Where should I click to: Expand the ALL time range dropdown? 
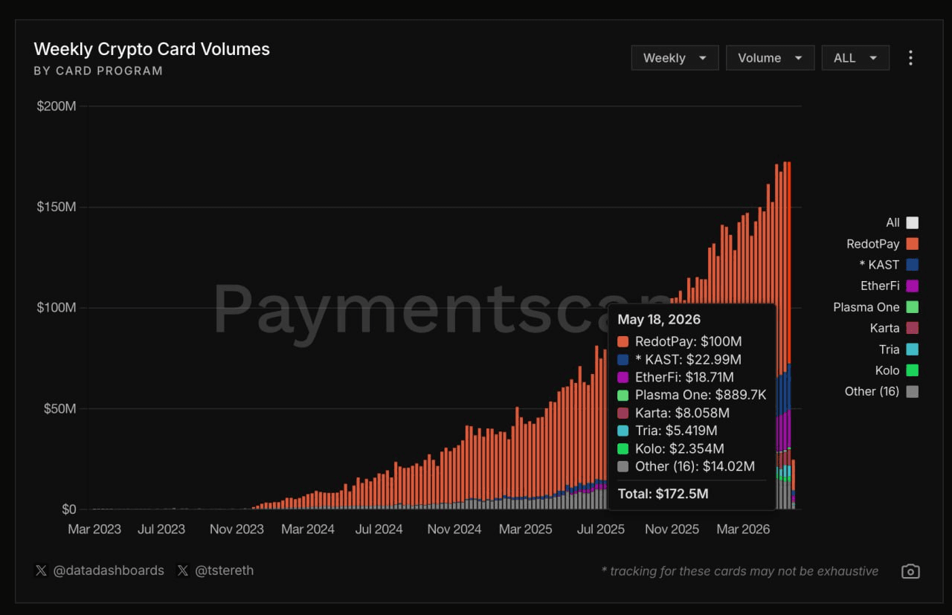click(x=855, y=58)
